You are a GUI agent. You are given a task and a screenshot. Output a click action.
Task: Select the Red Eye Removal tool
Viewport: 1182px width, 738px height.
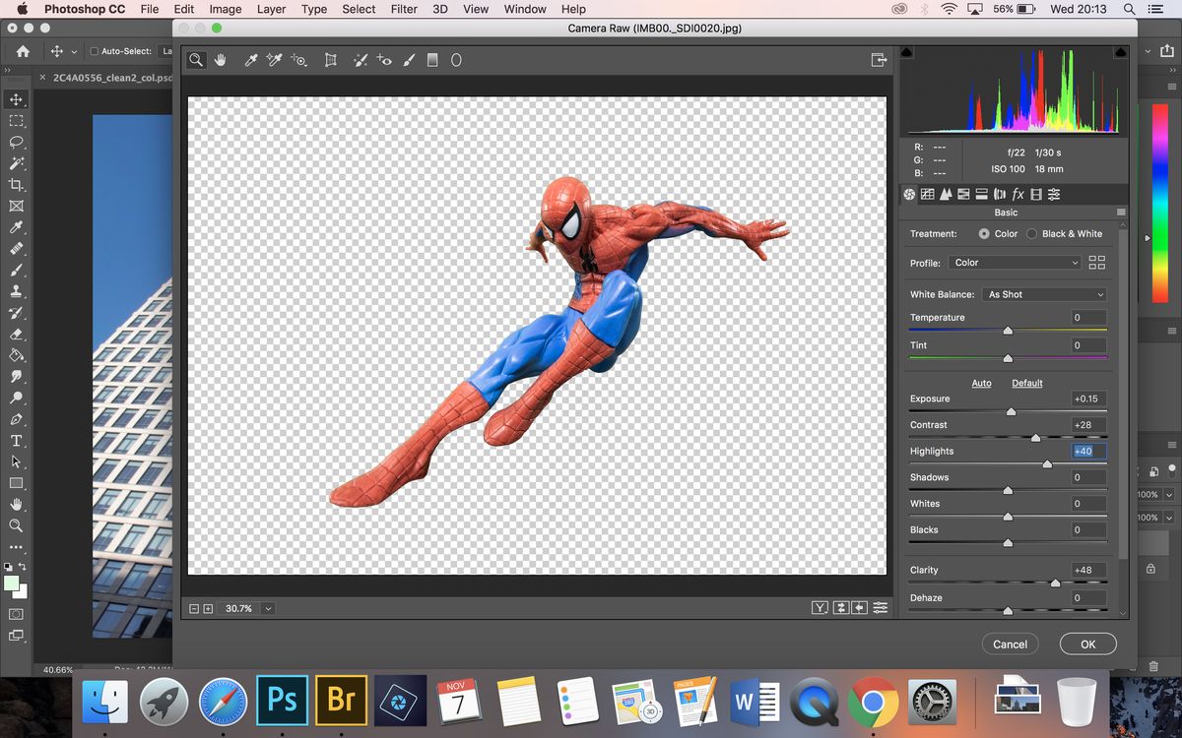pyautogui.click(x=384, y=60)
